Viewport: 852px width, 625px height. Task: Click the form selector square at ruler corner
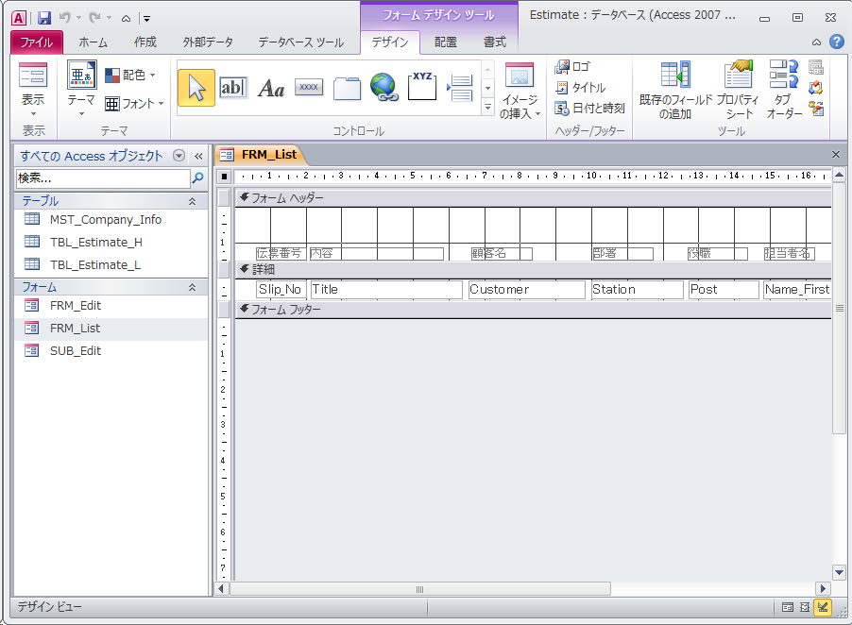224,176
